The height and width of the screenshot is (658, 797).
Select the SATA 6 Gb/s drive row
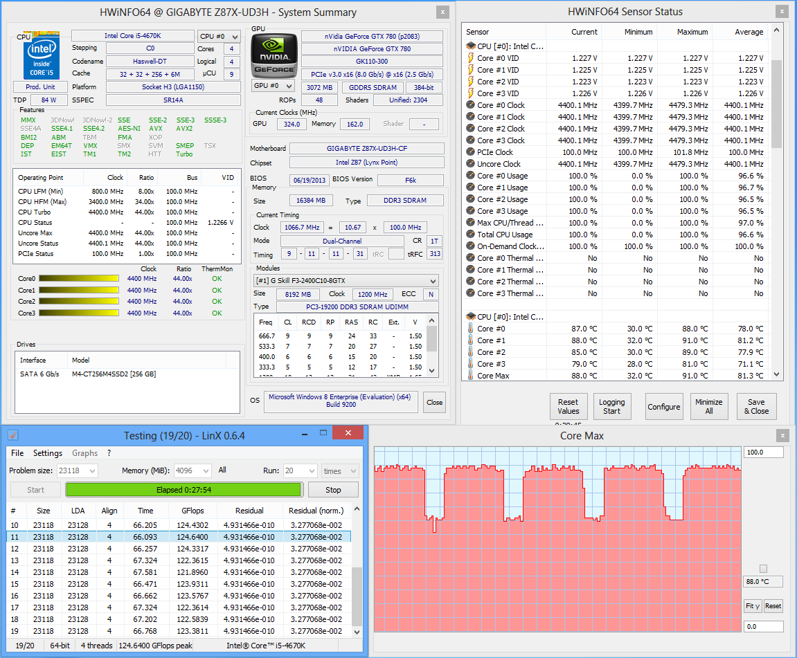point(127,374)
